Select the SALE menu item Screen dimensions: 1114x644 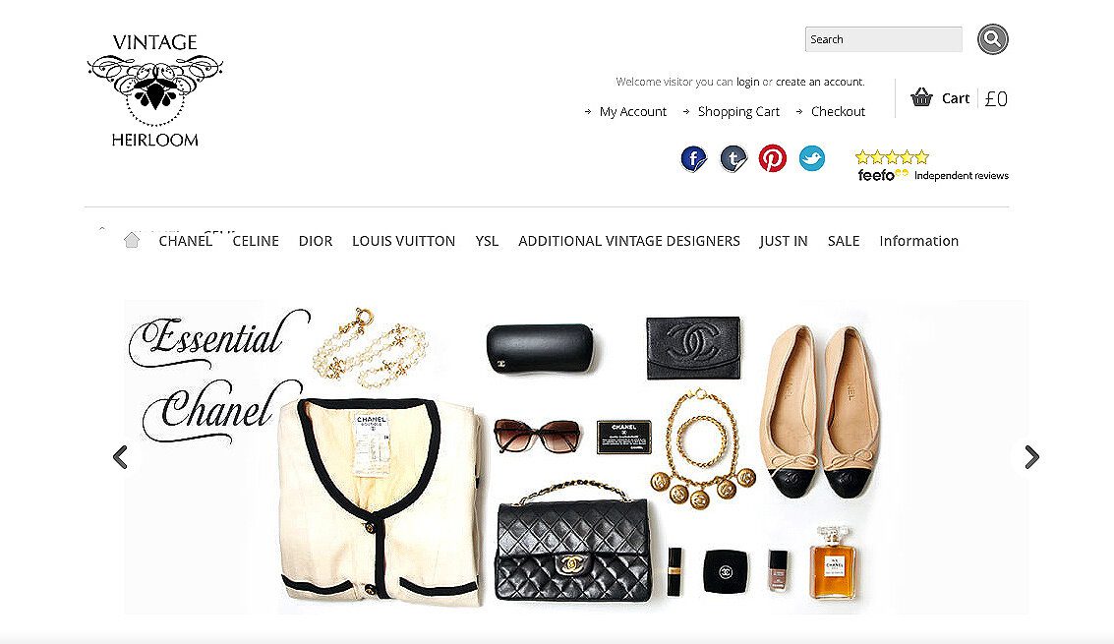click(x=844, y=241)
